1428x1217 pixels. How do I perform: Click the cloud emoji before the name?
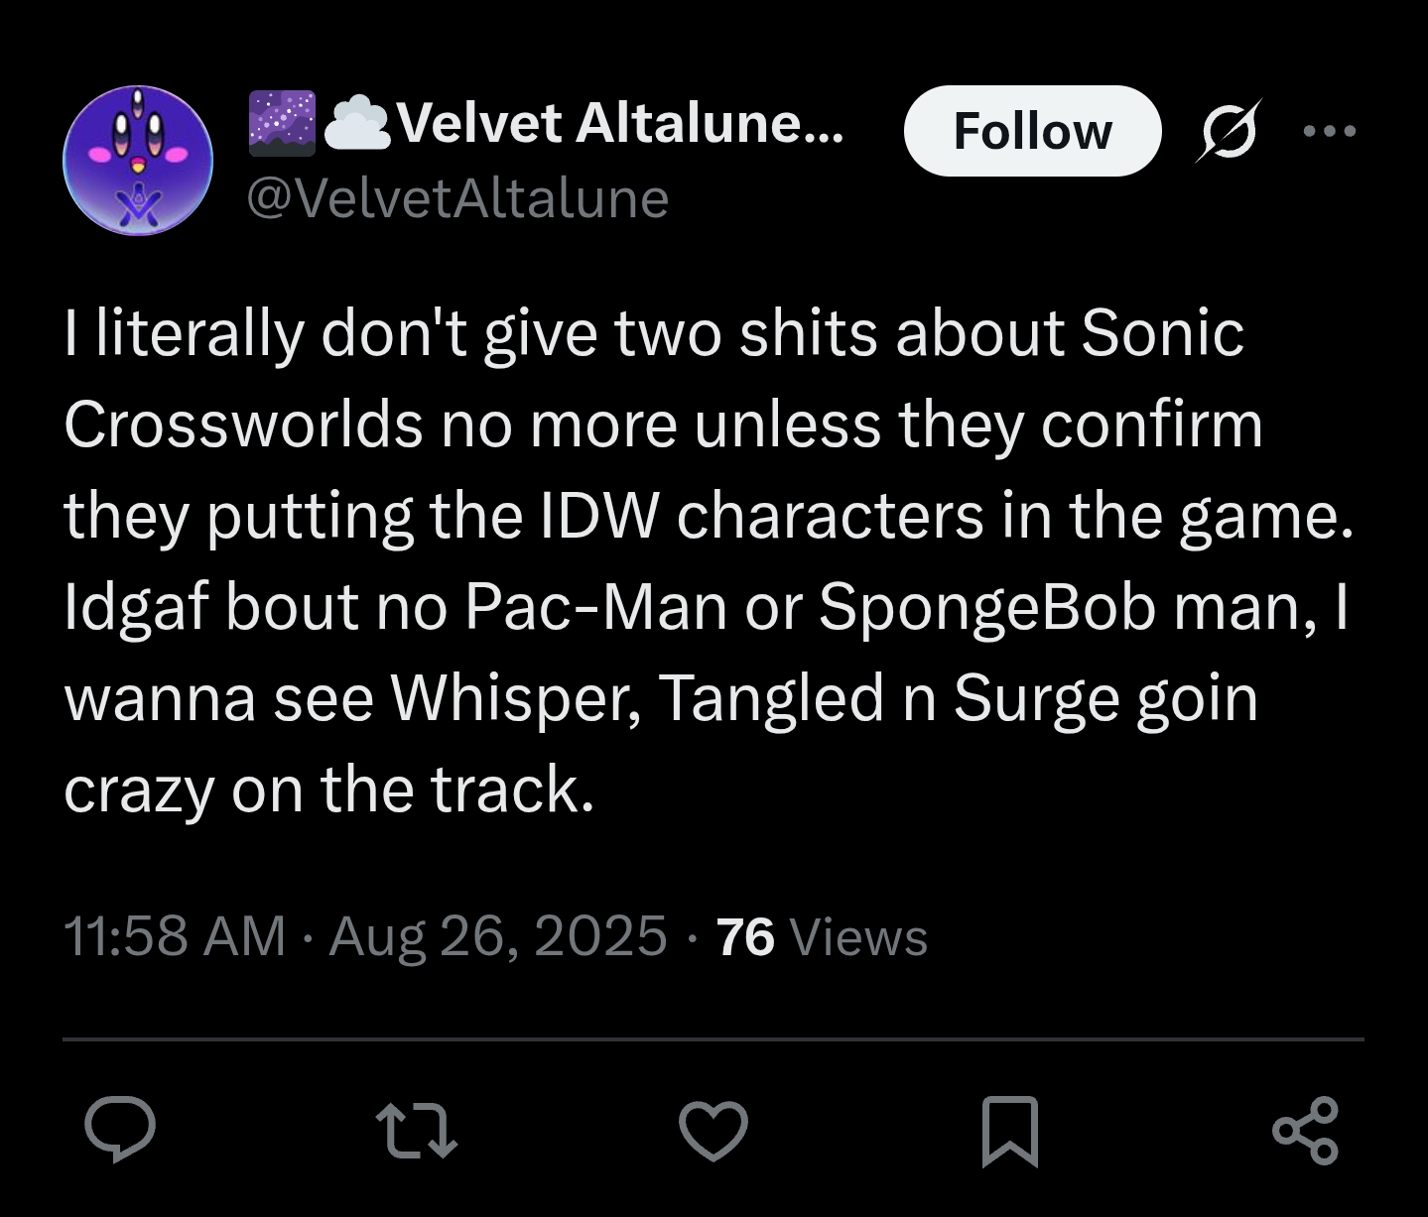pyautogui.click(x=358, y=124)
